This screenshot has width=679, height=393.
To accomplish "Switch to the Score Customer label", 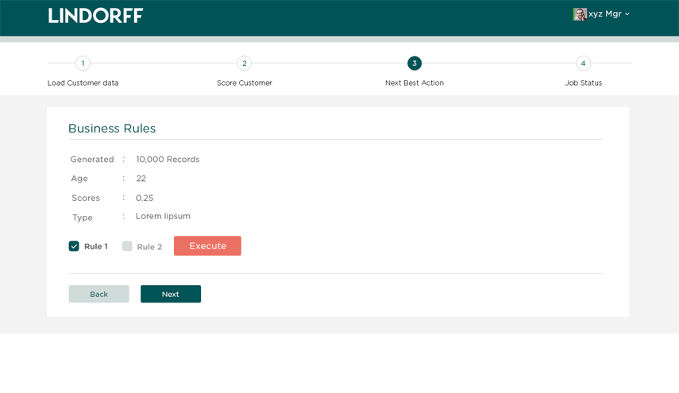I will tap(244, 83).
